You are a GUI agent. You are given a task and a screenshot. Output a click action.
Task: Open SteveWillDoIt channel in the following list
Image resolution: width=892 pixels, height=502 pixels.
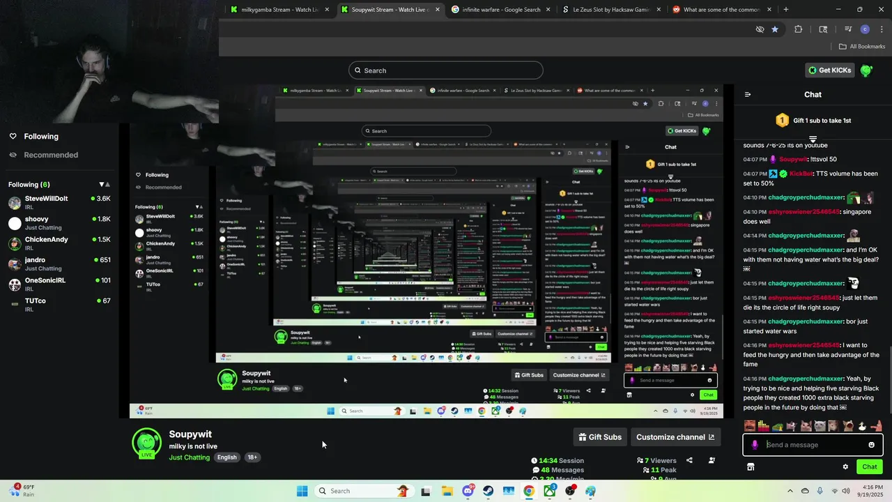pyautogui.click(x=59, y=202)
